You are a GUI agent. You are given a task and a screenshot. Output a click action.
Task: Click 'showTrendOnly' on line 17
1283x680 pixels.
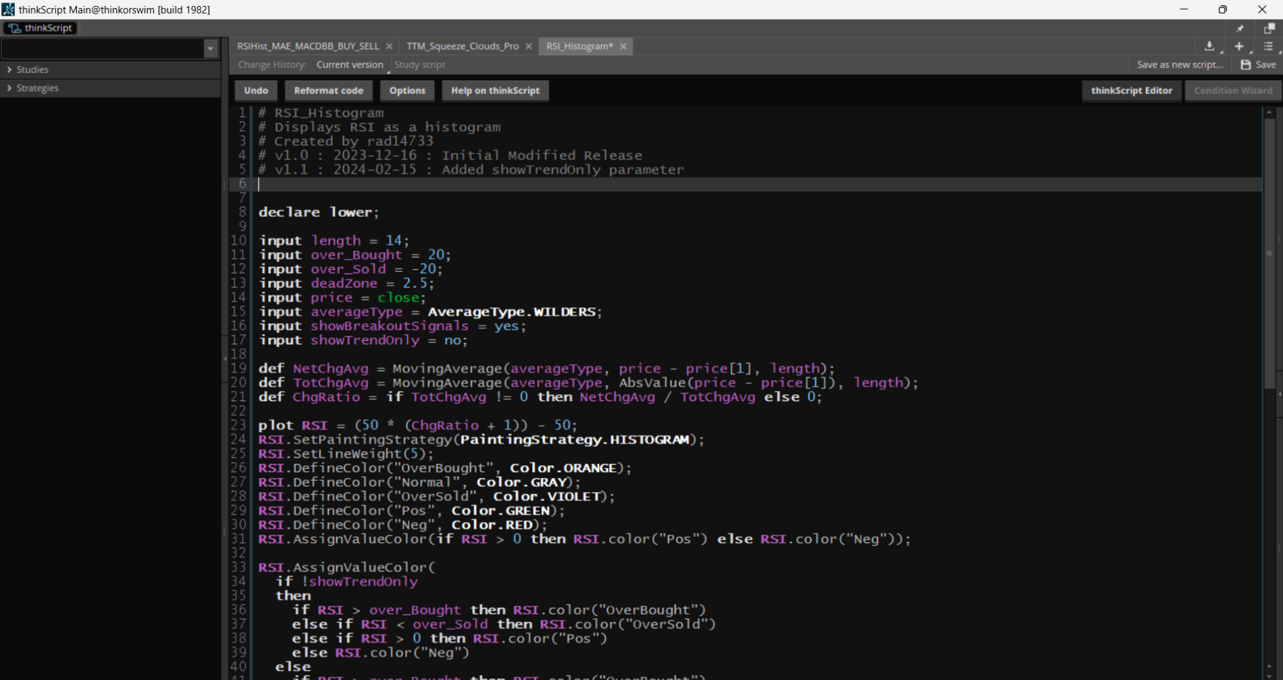(365, 340)
